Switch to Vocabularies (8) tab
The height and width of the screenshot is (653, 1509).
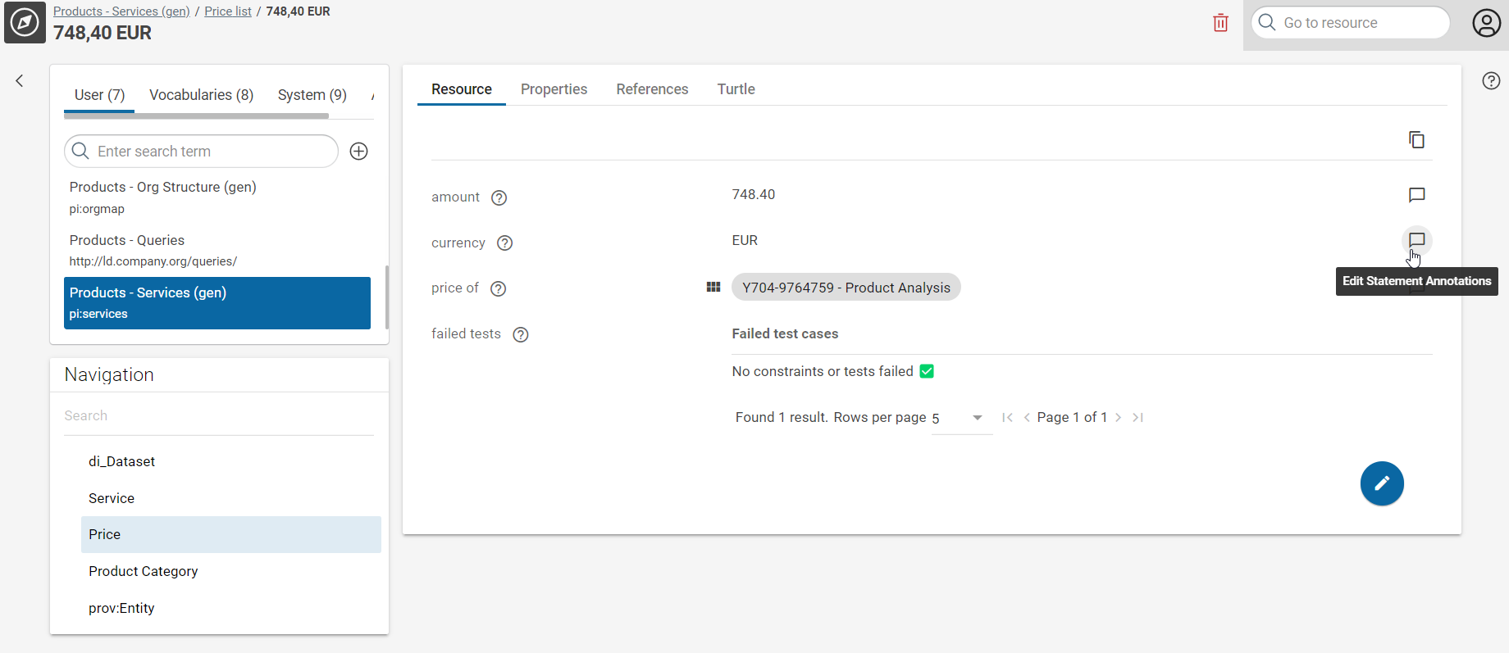tap(201, 95)
